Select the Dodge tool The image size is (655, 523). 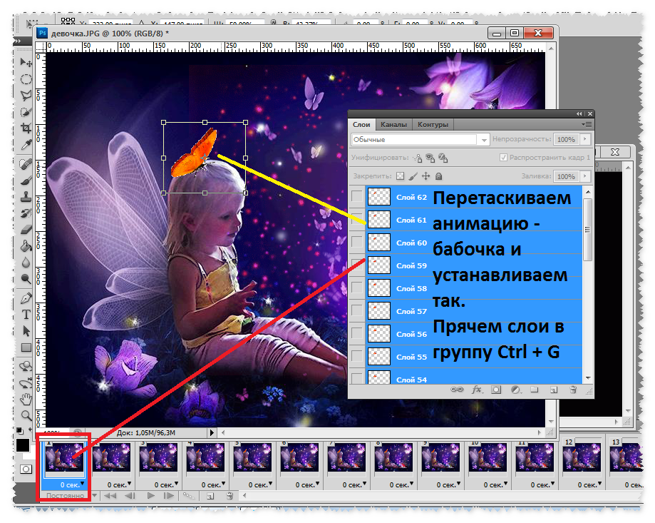point(26,278)
